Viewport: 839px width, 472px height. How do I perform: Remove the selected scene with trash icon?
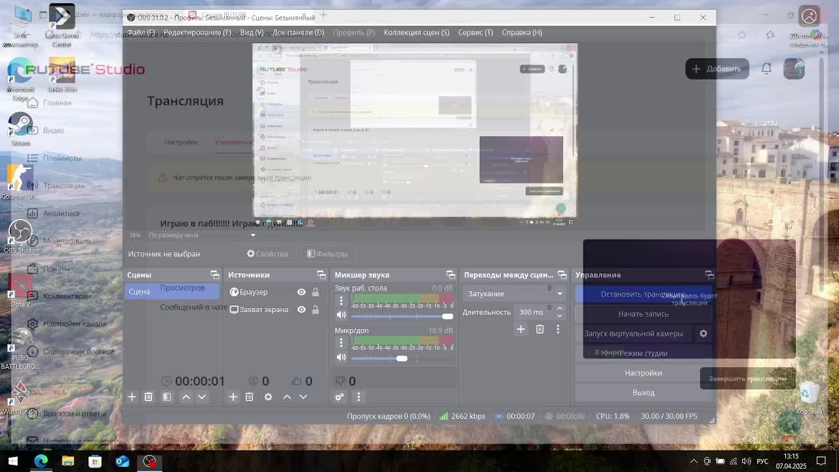tap(148, 397)
